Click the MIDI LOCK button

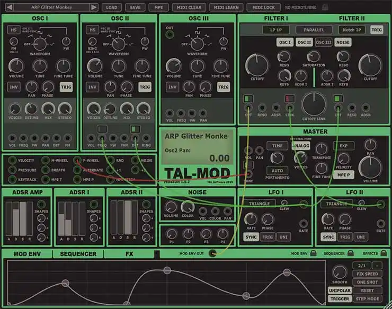pyautogui.click(x=263, y=7)
